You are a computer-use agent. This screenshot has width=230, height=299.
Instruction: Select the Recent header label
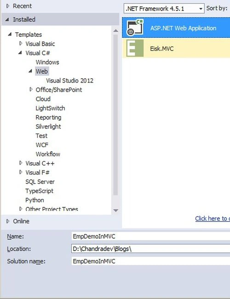coord(22,6)
